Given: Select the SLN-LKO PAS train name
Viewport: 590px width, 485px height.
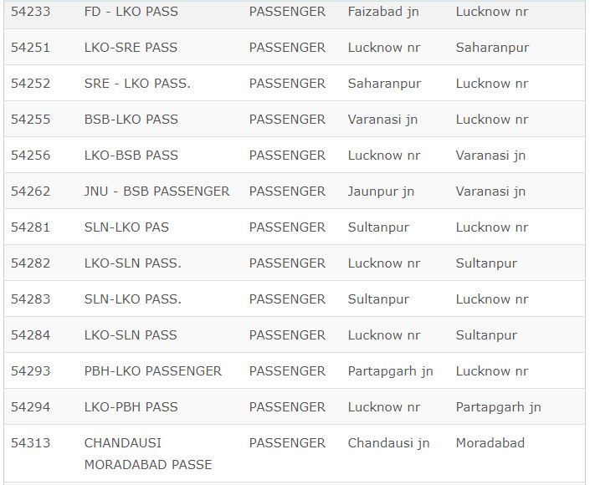Looking at the screenshot, I should 126,227.
